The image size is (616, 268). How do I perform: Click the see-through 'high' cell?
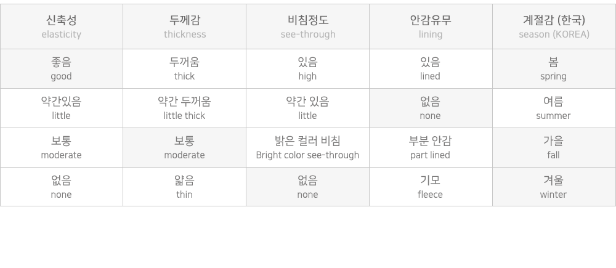(x=307, y=69)
